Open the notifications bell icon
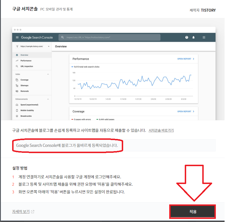The image size is (226, 222). pyautogui.click(x=194, y=37)
